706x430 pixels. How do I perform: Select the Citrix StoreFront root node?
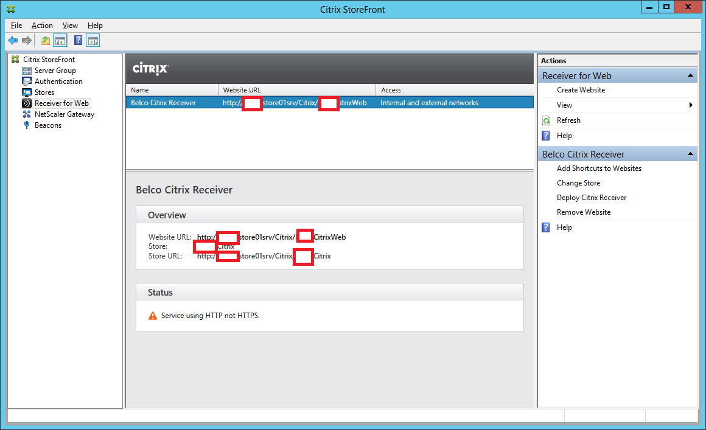49,60
